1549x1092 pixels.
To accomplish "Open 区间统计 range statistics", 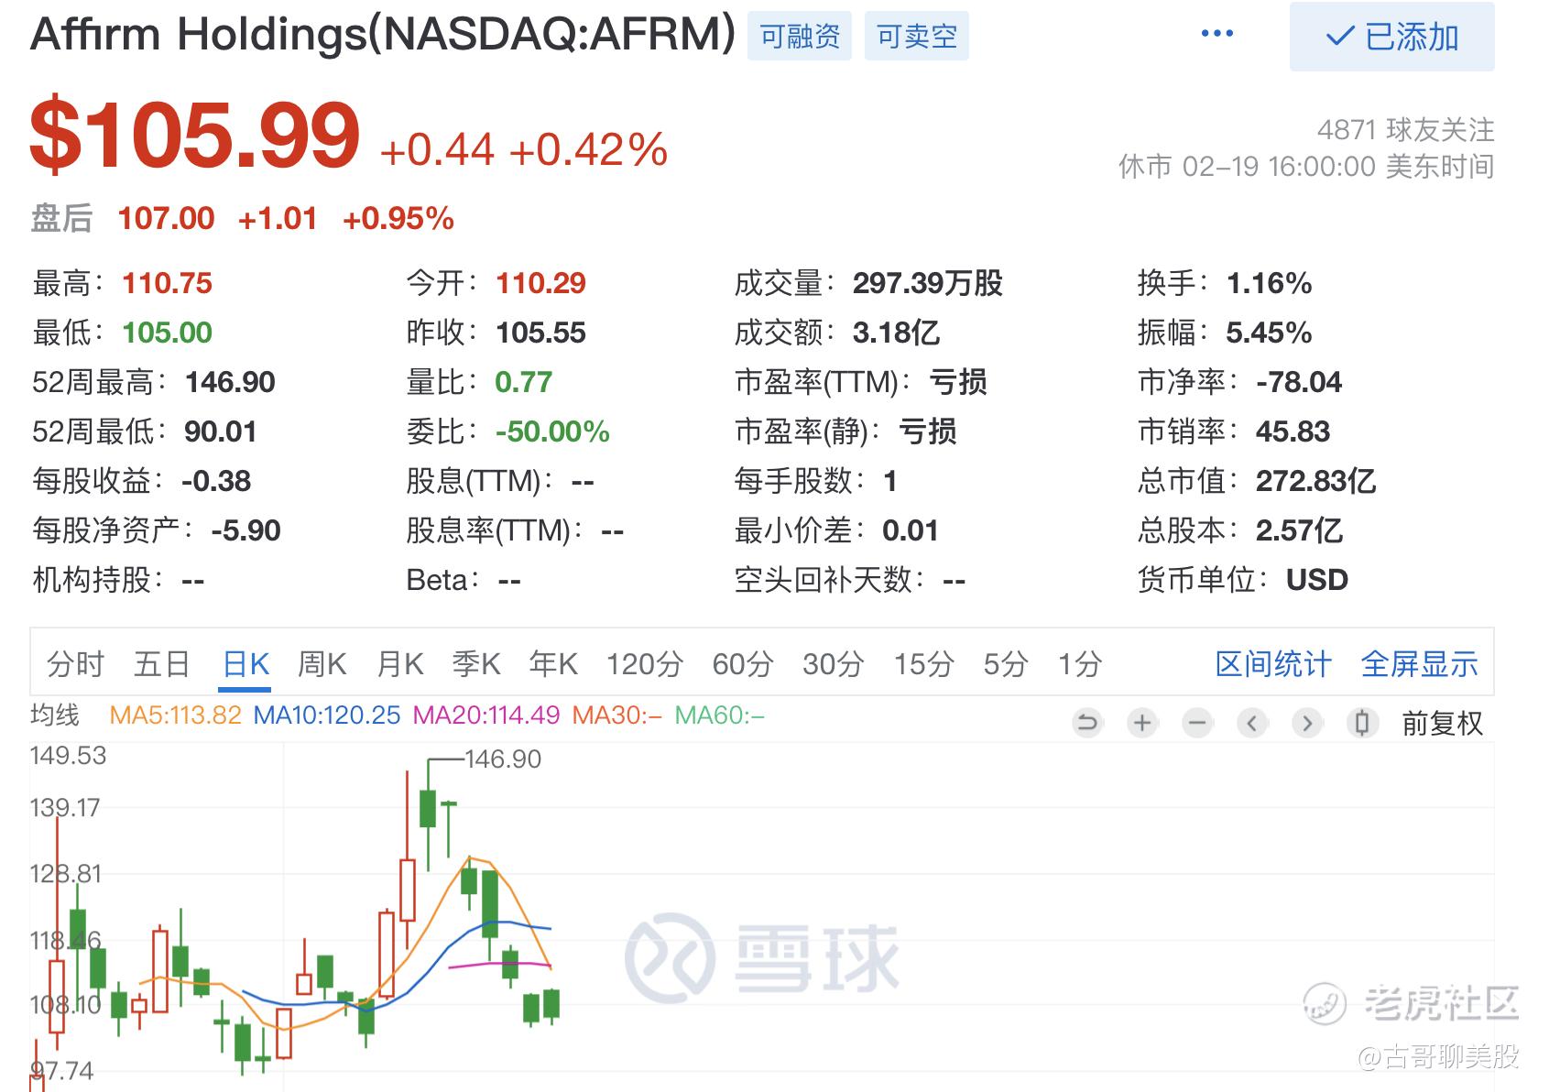I will [x=1272, y=664].
